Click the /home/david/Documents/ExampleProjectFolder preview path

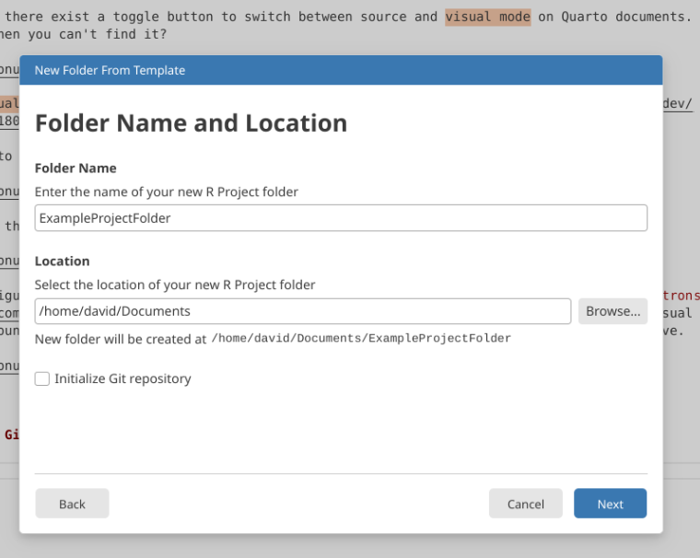[x=361, y=339]
